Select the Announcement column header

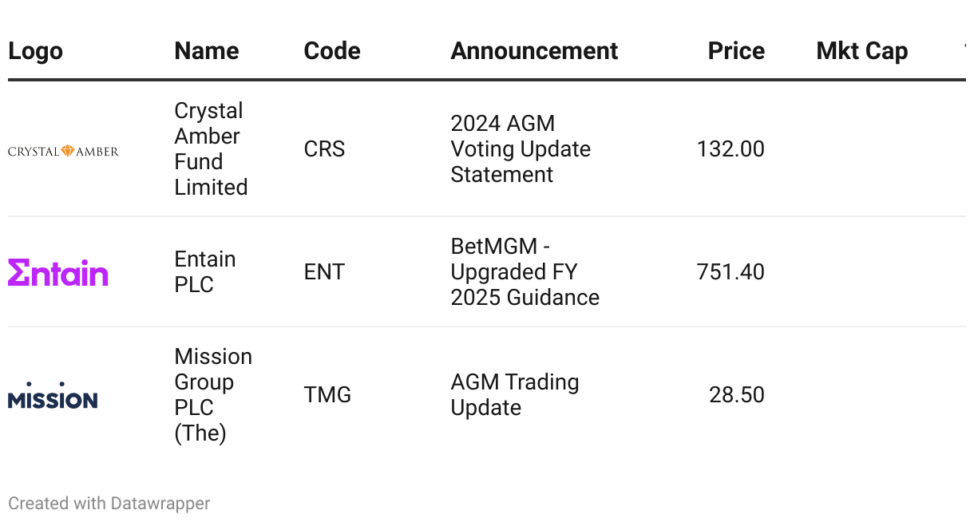533,51
